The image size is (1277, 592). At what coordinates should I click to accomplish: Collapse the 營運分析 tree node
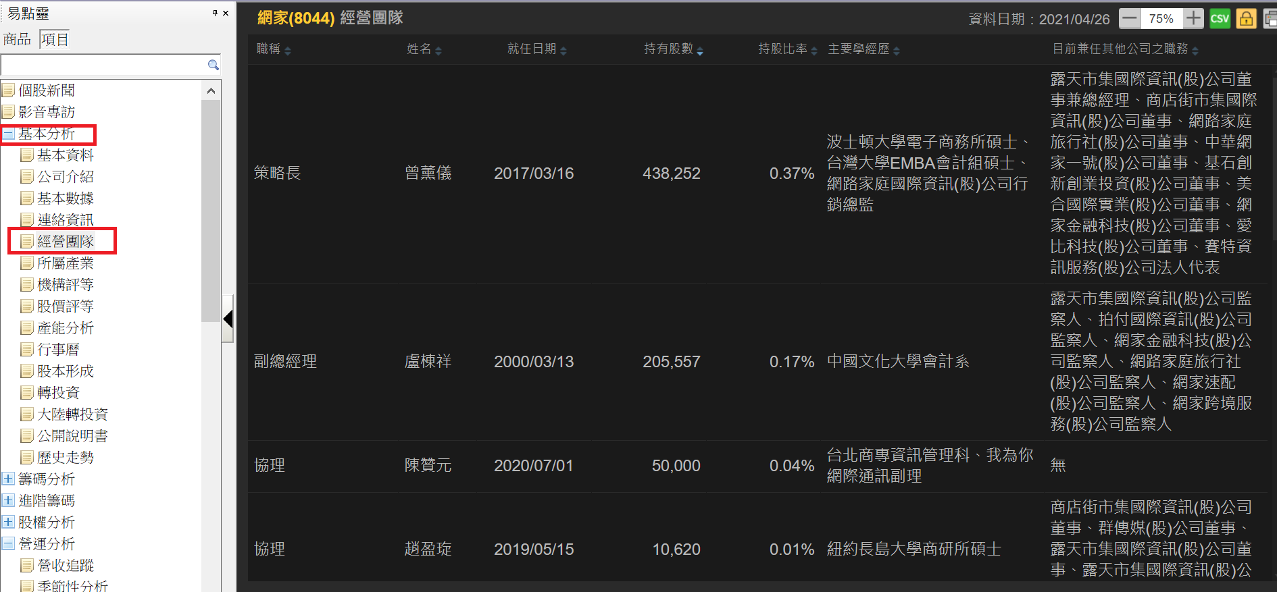8,543
